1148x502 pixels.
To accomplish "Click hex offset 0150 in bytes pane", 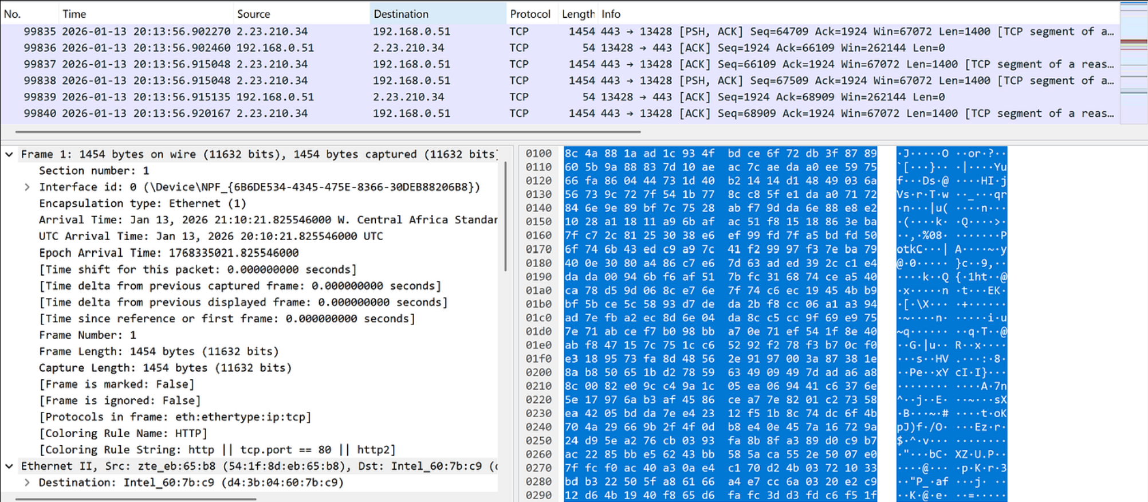I will pyautogui.click(x=538, y=222).
